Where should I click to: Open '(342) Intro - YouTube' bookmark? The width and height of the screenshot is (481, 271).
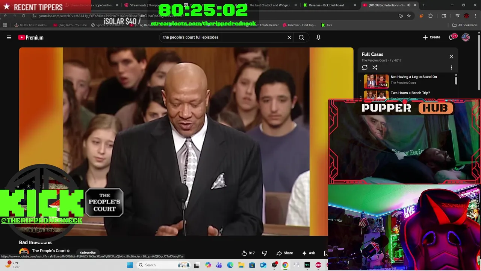tap(70, 25)
